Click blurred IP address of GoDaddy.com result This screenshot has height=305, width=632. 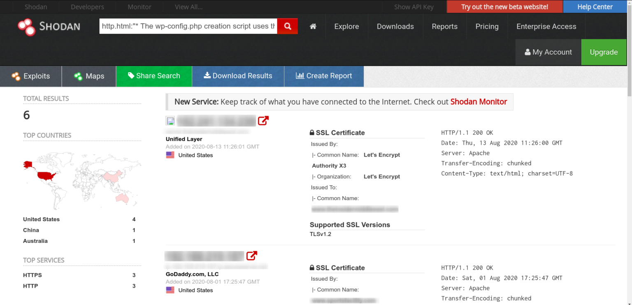pos(204,256)
